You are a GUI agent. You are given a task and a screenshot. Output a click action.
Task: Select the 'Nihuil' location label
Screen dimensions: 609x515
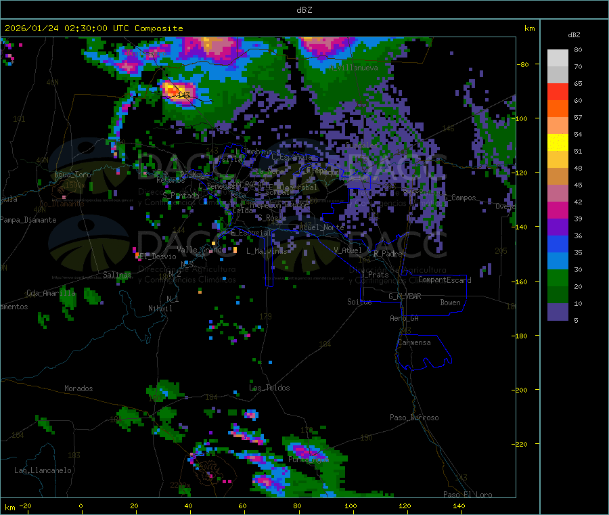[160, 309]
